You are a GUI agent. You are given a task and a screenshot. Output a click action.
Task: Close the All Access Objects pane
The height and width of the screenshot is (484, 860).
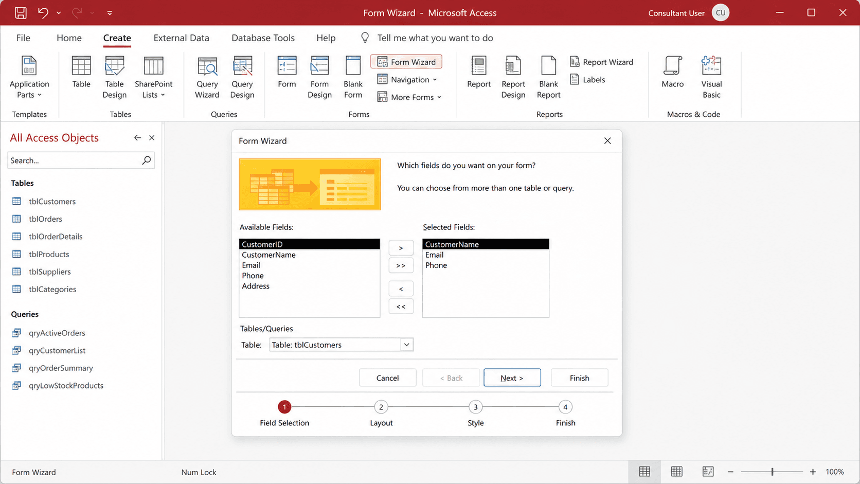click(x=152, y=138)
